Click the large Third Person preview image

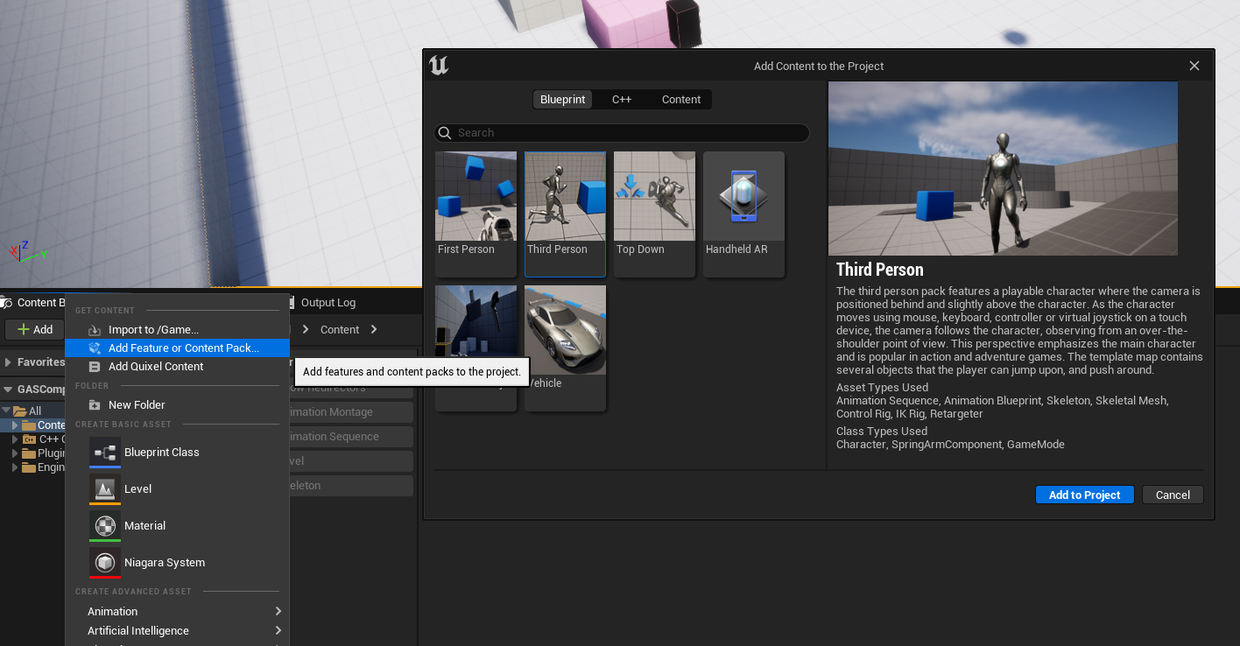pos(1003,168)
